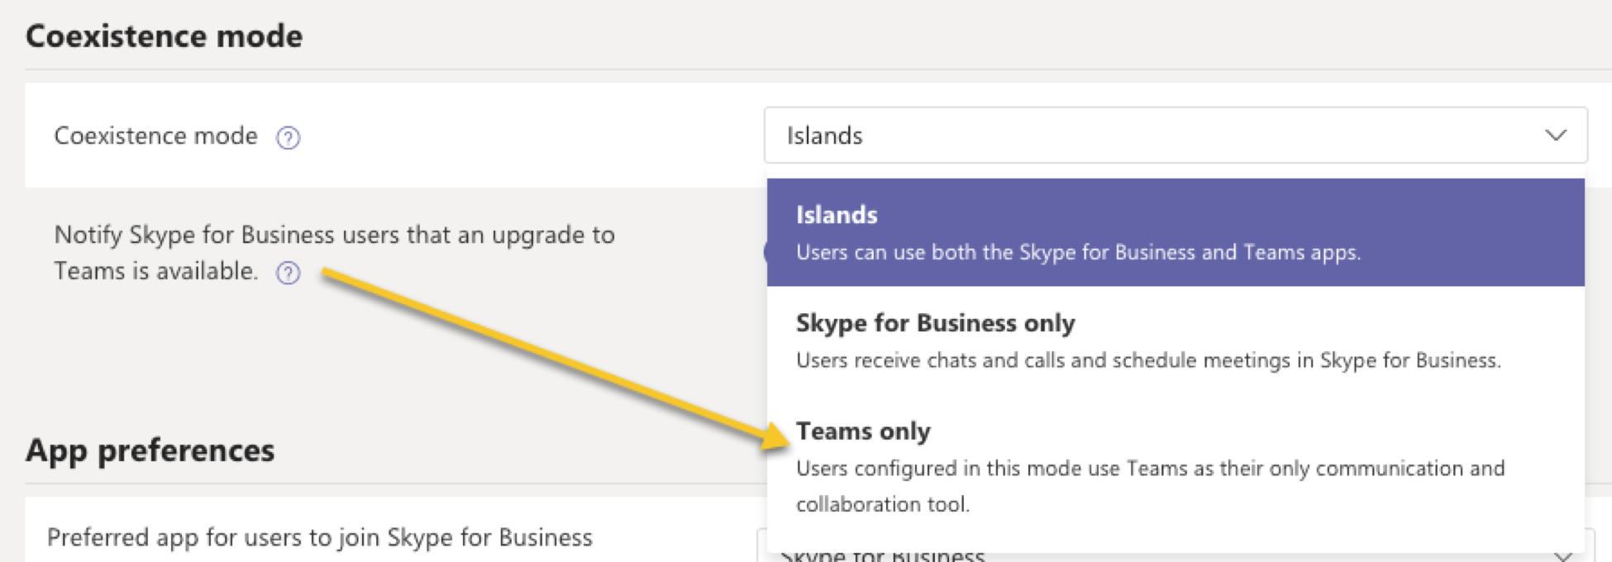Click 'Preferred app for users to join' label
Image resolution: width=1612 pixels, height=562 pixels.
[320, 538]
